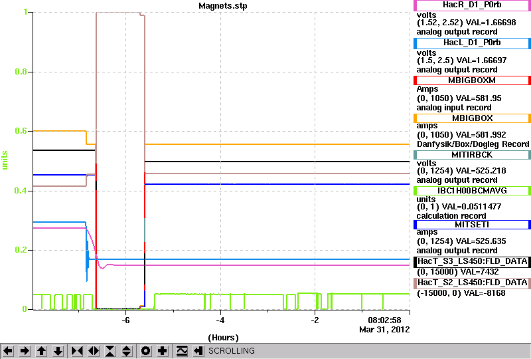Select the MBIGBOX curve legend
This screenshot has width=531, height=359.
(472, 118)
